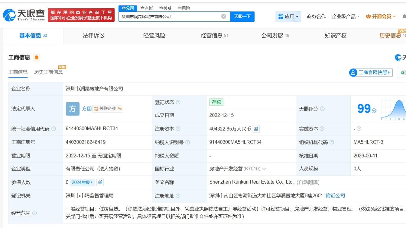
Task: Show help for 实缴资本 label
Action: coord(322,129)
